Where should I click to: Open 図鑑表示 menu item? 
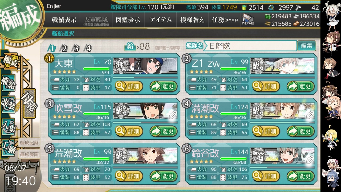128,20
